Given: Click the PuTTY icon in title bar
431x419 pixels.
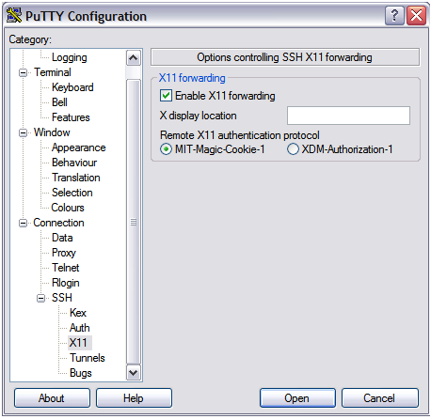Looking at the screenshot, I should pos(14,15).
